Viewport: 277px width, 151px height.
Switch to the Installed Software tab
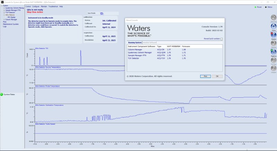(x=150, y=42)
